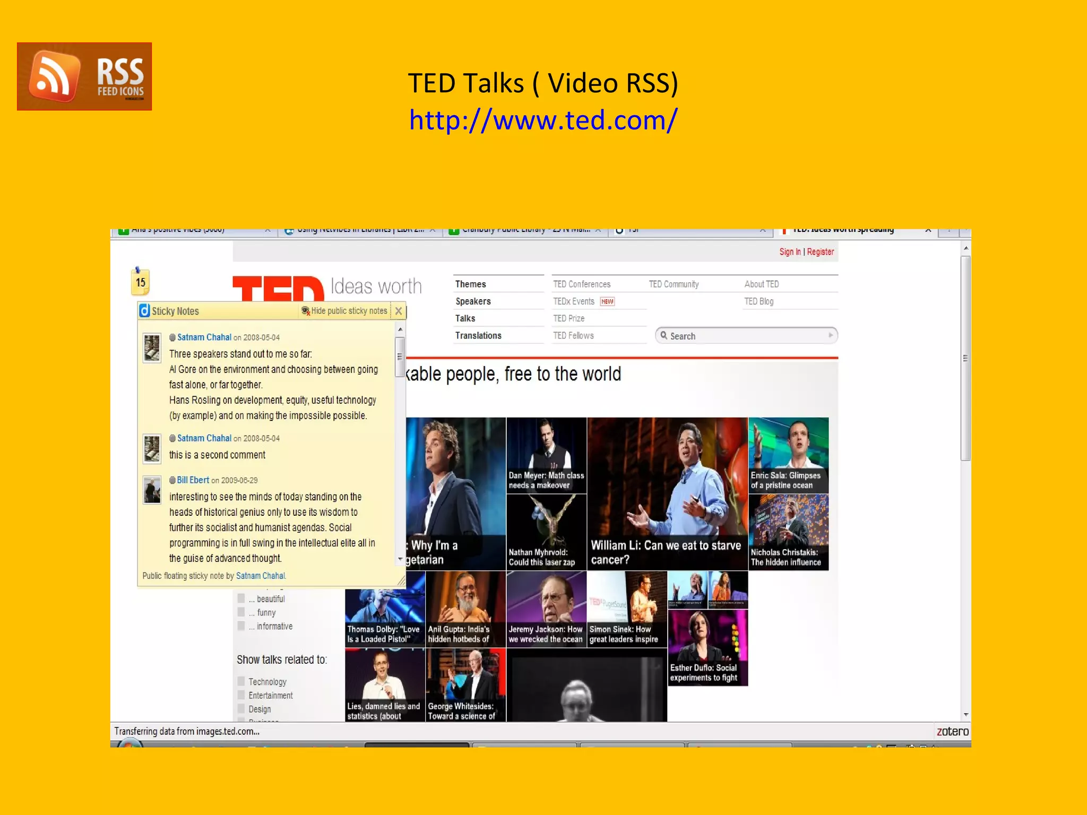Open the Themes menu item
The width and height of the screenshot is (1087, 815).
(471, 284)
